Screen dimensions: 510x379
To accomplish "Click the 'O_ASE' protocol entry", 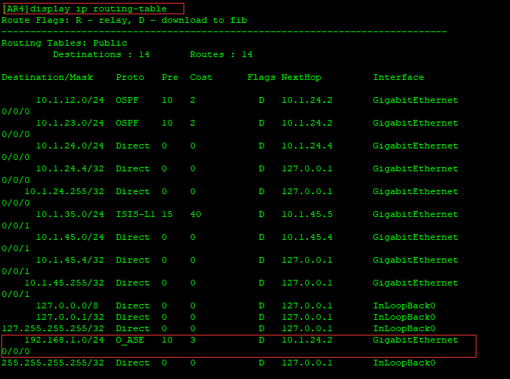I will tap(130, 340).
